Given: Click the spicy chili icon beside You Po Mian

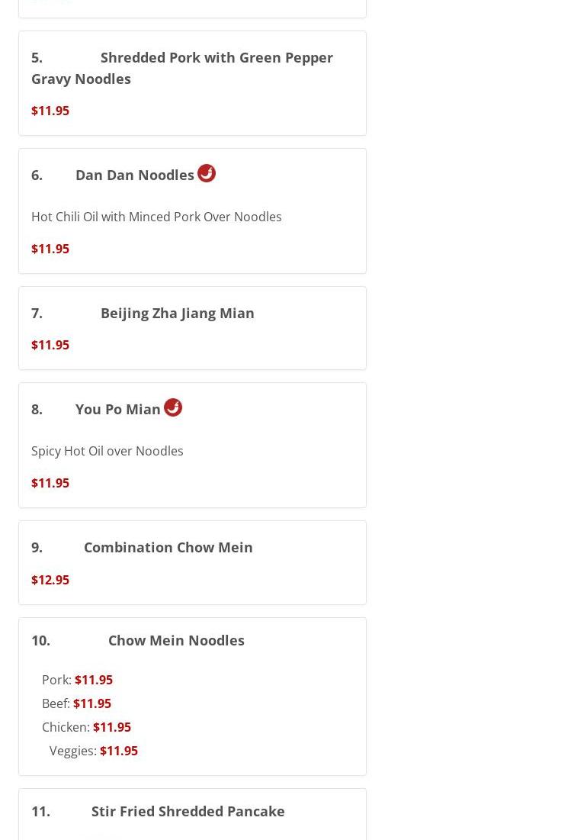Looking at the screenshot, I should [x=173, y=407].
